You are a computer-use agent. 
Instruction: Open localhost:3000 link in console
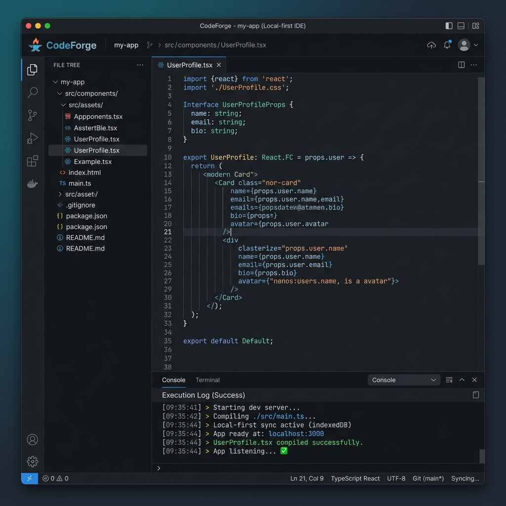point(296,434)
